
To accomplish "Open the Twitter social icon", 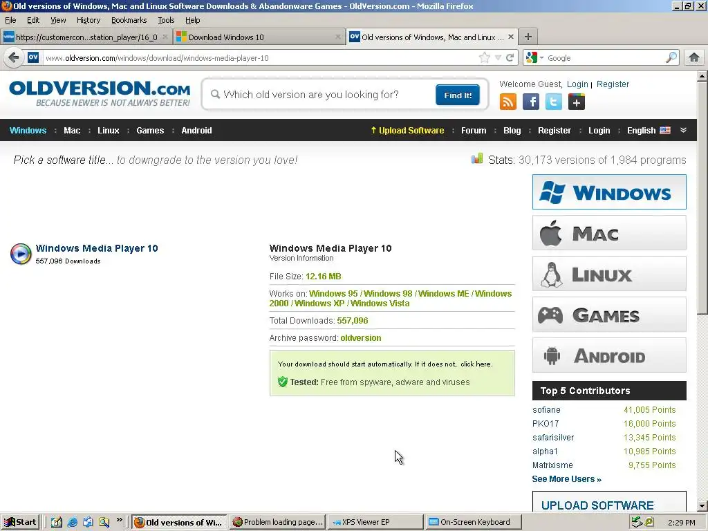I will point(554,102).
